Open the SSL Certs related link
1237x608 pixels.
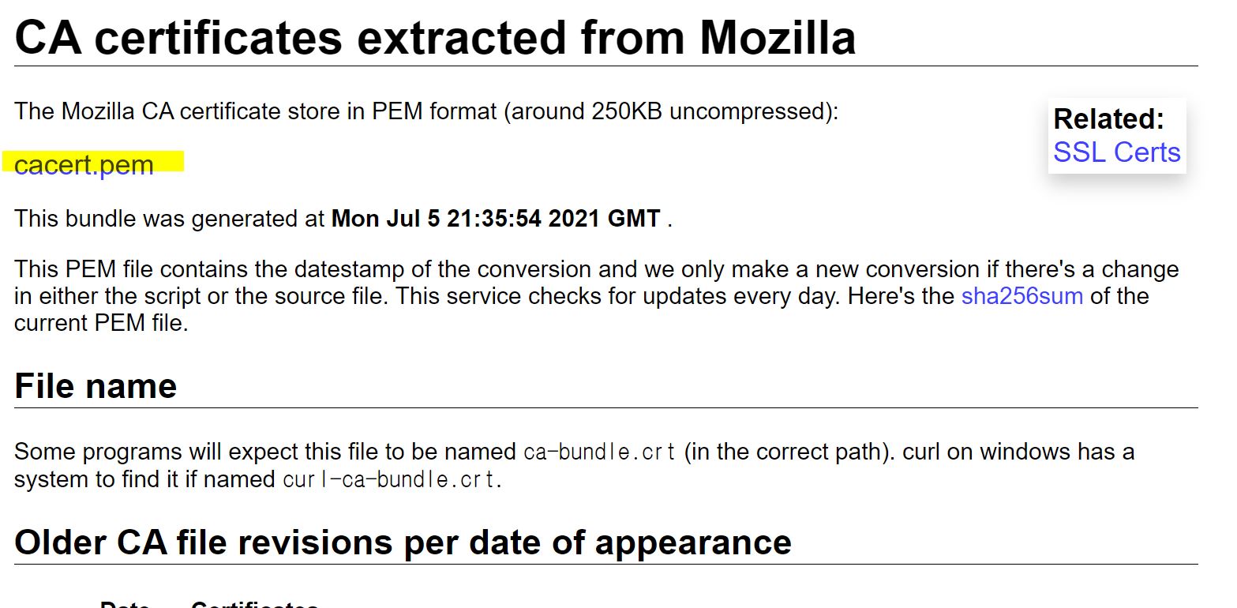pos(1116,152)
